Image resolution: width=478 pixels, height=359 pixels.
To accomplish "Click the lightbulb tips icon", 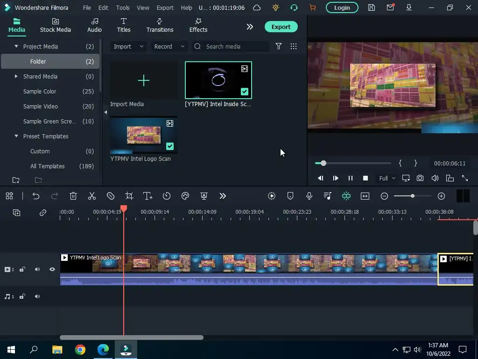I will 275,7.
